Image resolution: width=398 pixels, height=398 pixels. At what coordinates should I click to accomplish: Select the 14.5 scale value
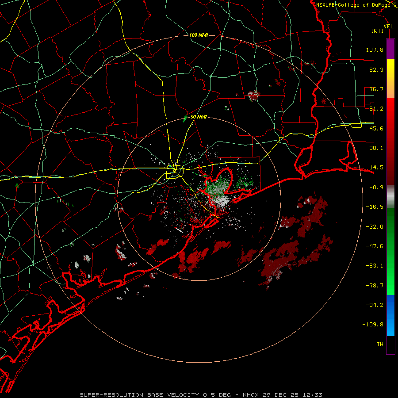[x=376, y=168]
